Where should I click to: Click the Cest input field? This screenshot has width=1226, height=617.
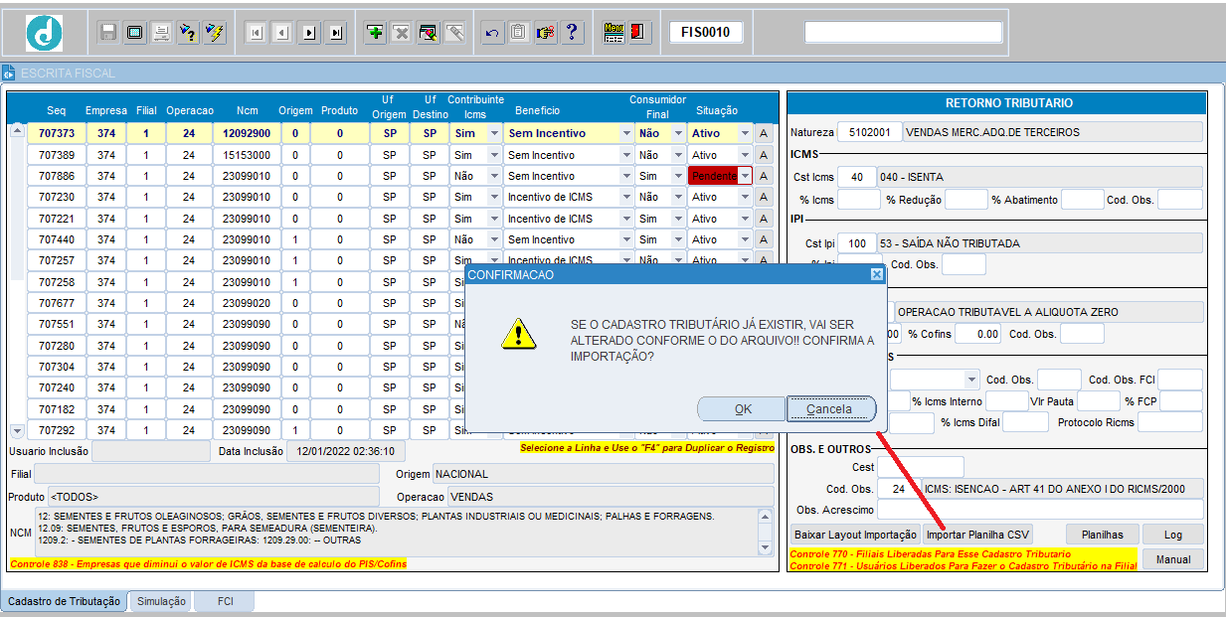point(921,467)
